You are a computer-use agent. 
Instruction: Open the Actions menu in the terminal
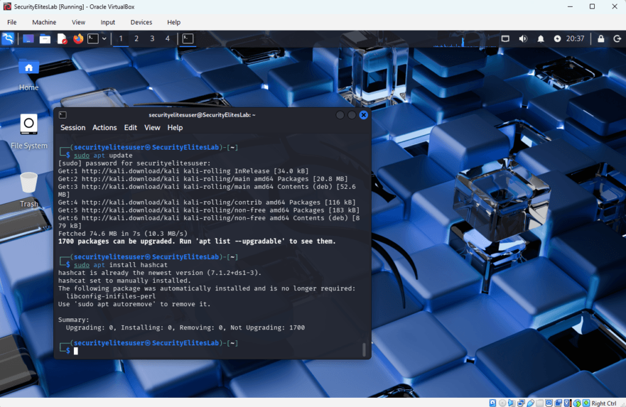104,127
